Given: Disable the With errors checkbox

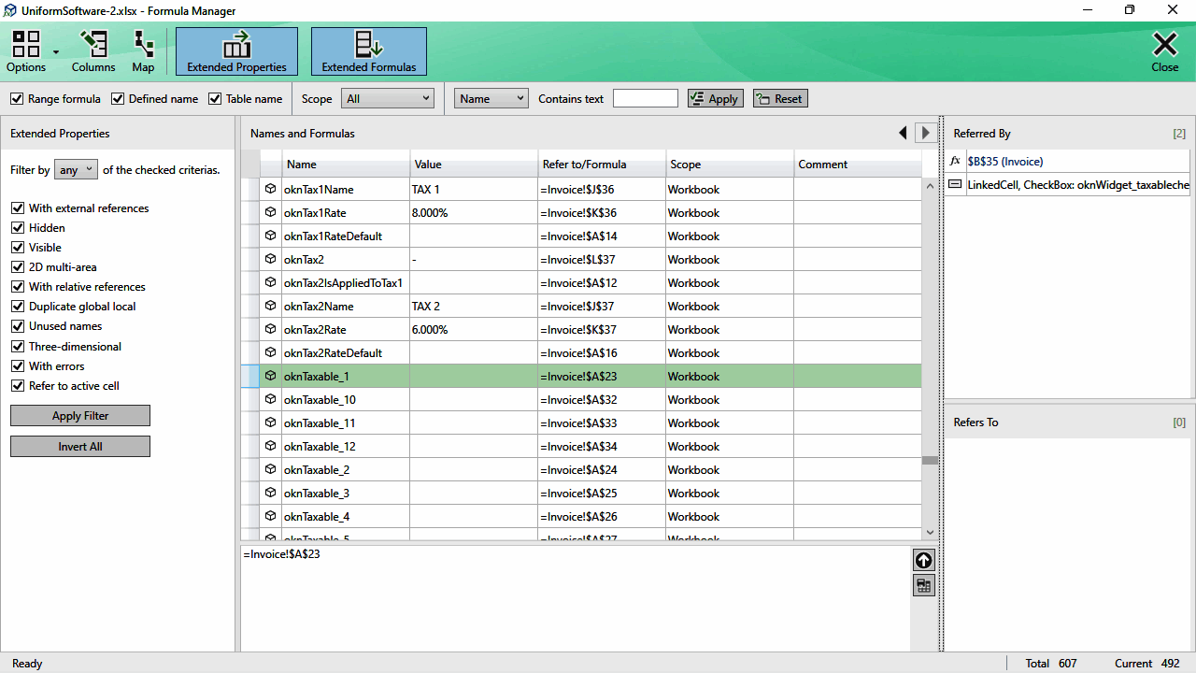Looking at the screenshot, I should (17, 365).
